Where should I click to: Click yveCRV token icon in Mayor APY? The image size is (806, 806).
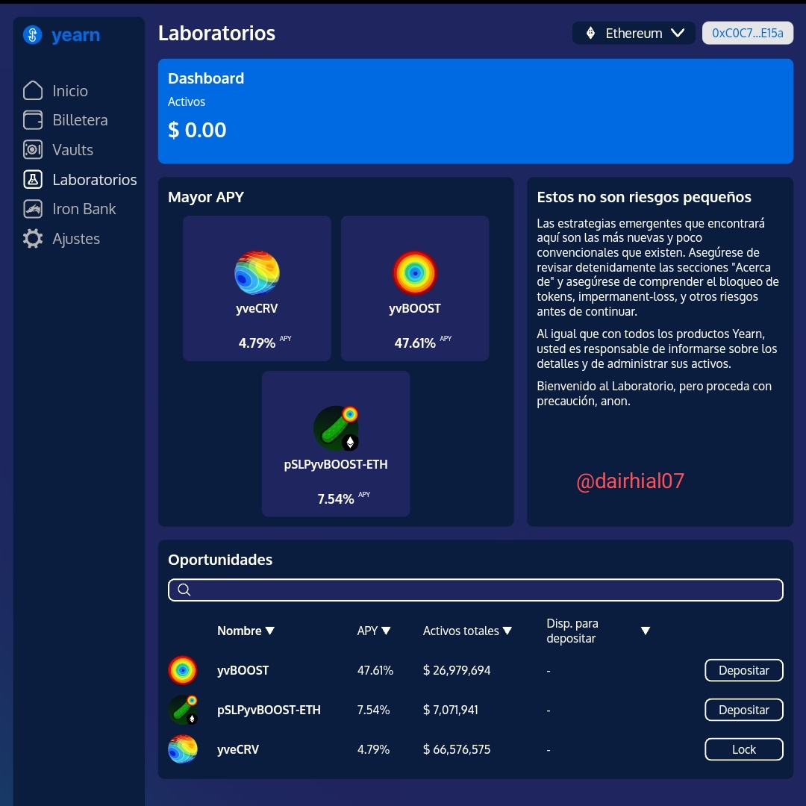coord(257,272)
